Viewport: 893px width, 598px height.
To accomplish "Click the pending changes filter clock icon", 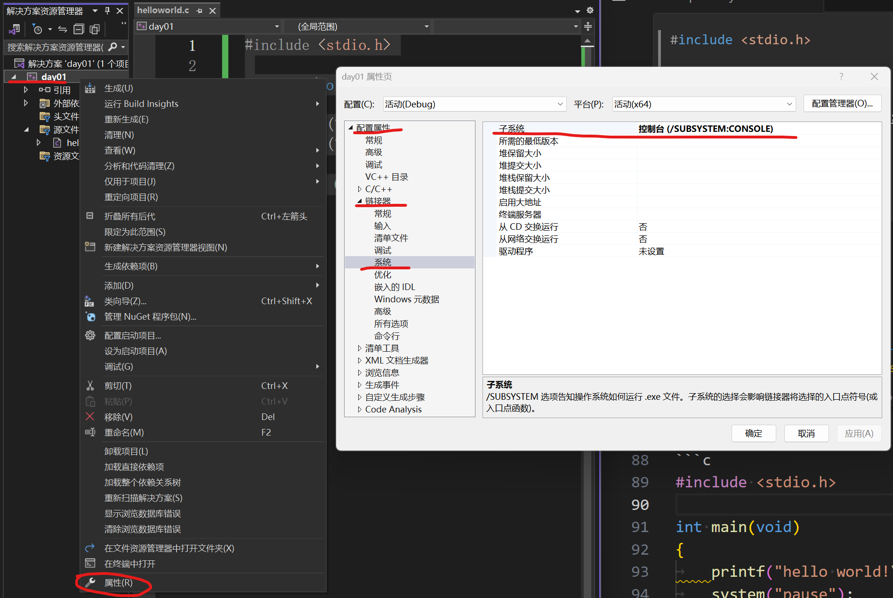I will pos(37,29).
